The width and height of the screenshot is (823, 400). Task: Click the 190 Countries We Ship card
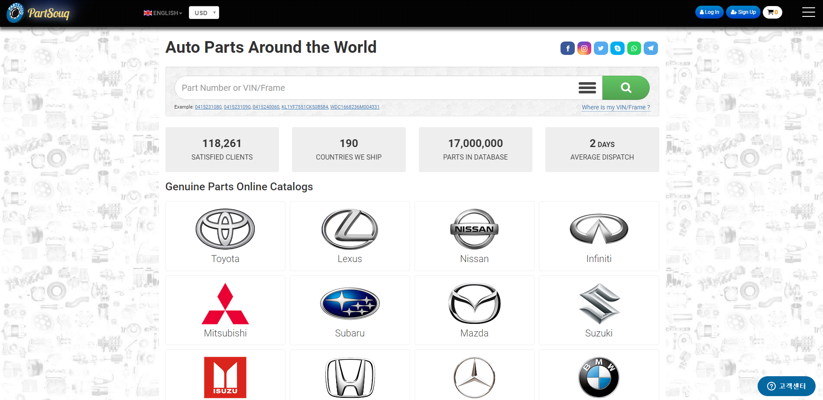tap(349, 150)
